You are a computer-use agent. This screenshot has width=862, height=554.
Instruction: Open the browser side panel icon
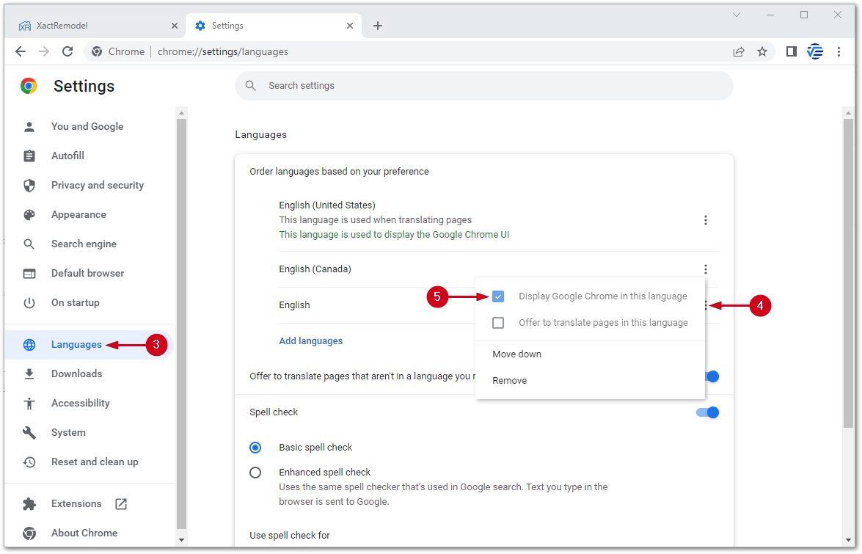[x=791, y=51]
